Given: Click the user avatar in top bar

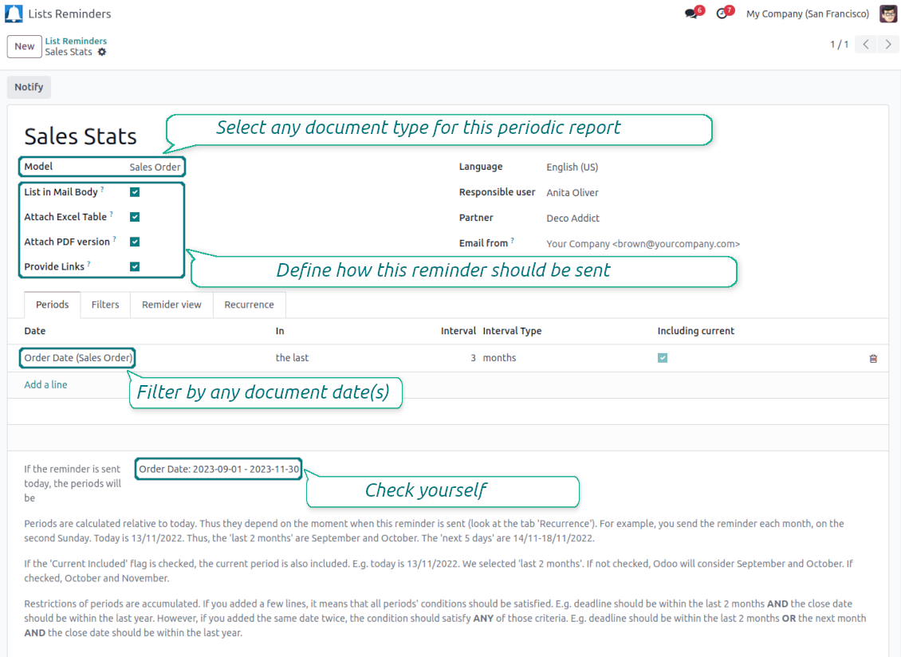Looking at the screenshot, I should tap(887, 14).
